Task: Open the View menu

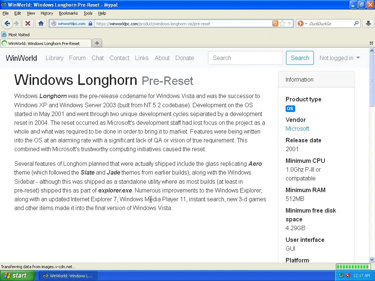Action: 31,13
